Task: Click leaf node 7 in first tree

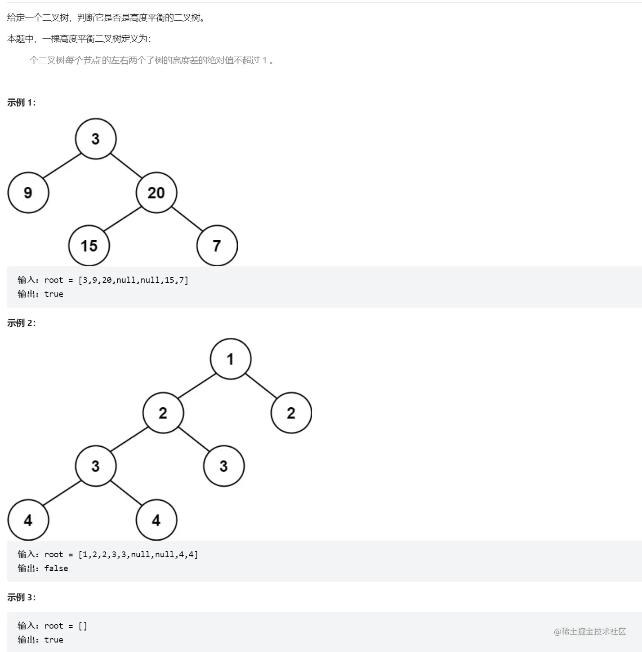Action: [x=217, y=246]
